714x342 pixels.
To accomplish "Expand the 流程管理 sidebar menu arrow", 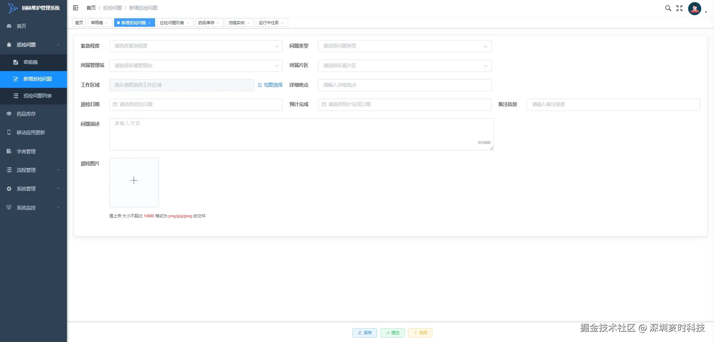I will 58,170.
